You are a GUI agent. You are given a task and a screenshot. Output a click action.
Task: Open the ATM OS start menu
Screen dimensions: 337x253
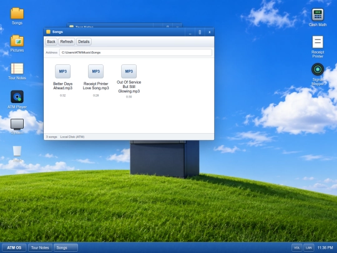pyautogui.click(x=14, y=247)
